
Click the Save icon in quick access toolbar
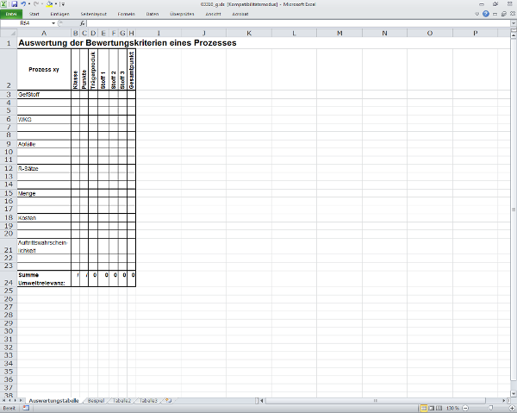coord(15,4)
